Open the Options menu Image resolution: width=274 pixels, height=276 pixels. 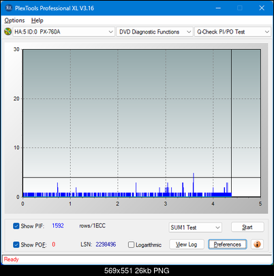pyautogui.click(x=14, y=20)
